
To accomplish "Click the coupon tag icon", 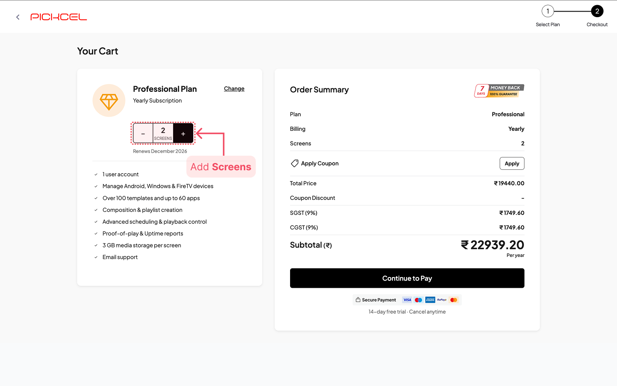I will coord(295,163).
